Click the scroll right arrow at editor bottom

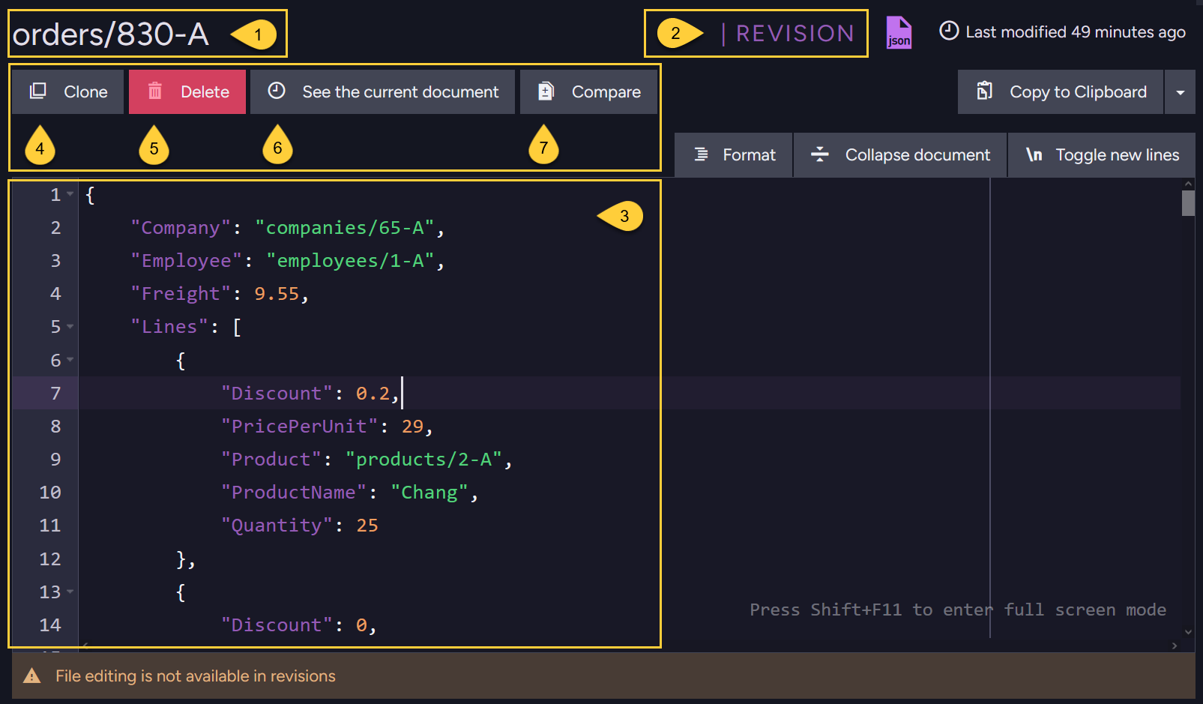point(1175,646)
